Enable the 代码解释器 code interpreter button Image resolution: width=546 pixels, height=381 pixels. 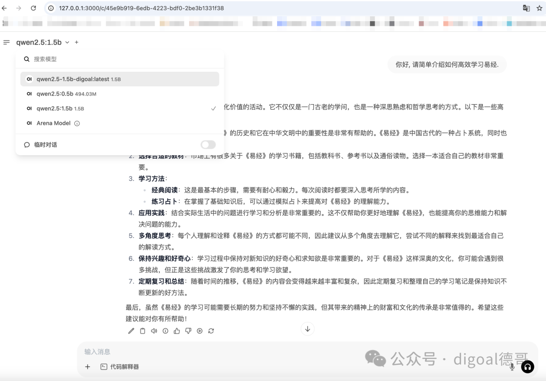pyautogui.click(x=119, y=367)
